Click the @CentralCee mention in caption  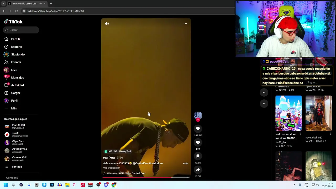pos(140,163)
